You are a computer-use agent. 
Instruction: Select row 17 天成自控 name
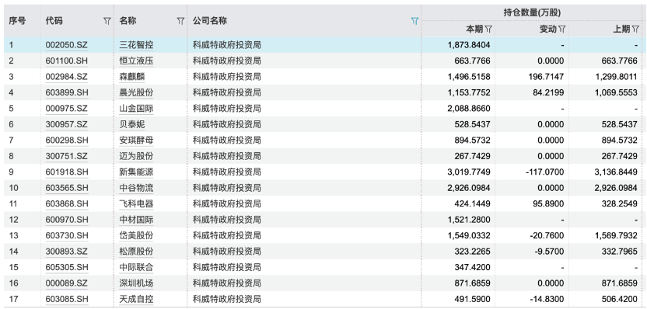136,299
